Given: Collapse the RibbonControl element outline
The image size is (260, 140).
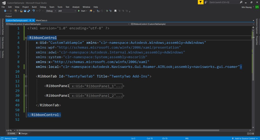Looking at the screenshot, I should coord(26,38).
